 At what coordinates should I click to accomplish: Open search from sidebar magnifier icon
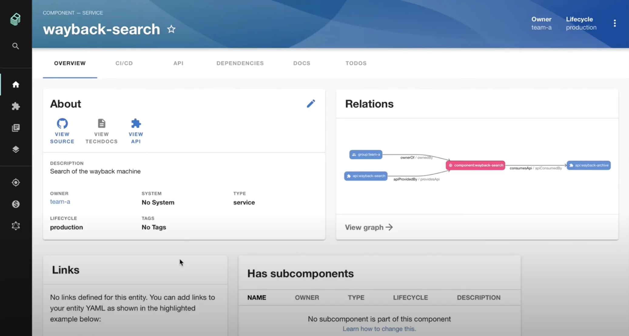(x=15, y=46)
